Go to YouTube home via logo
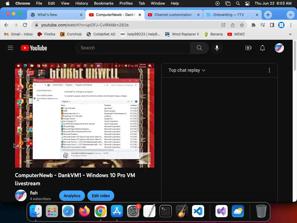The image size is (297, 223). click(34, 48)
